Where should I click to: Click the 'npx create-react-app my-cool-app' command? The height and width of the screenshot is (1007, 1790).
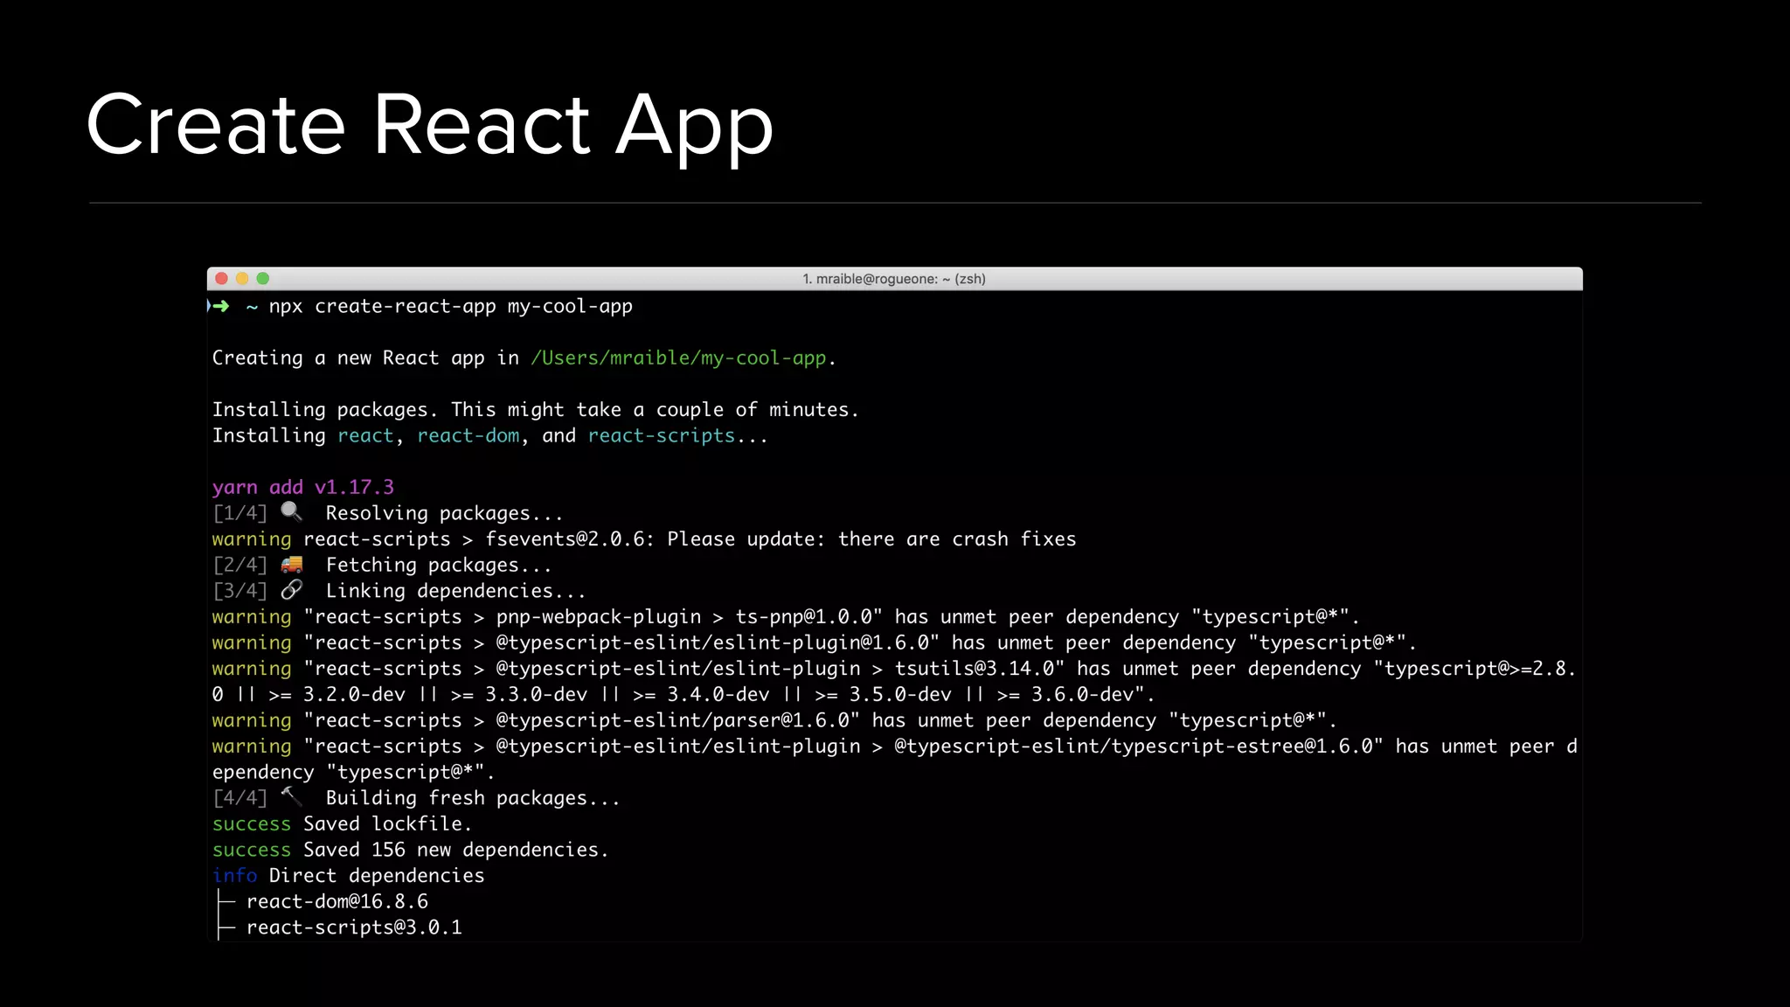click(450, 307)
